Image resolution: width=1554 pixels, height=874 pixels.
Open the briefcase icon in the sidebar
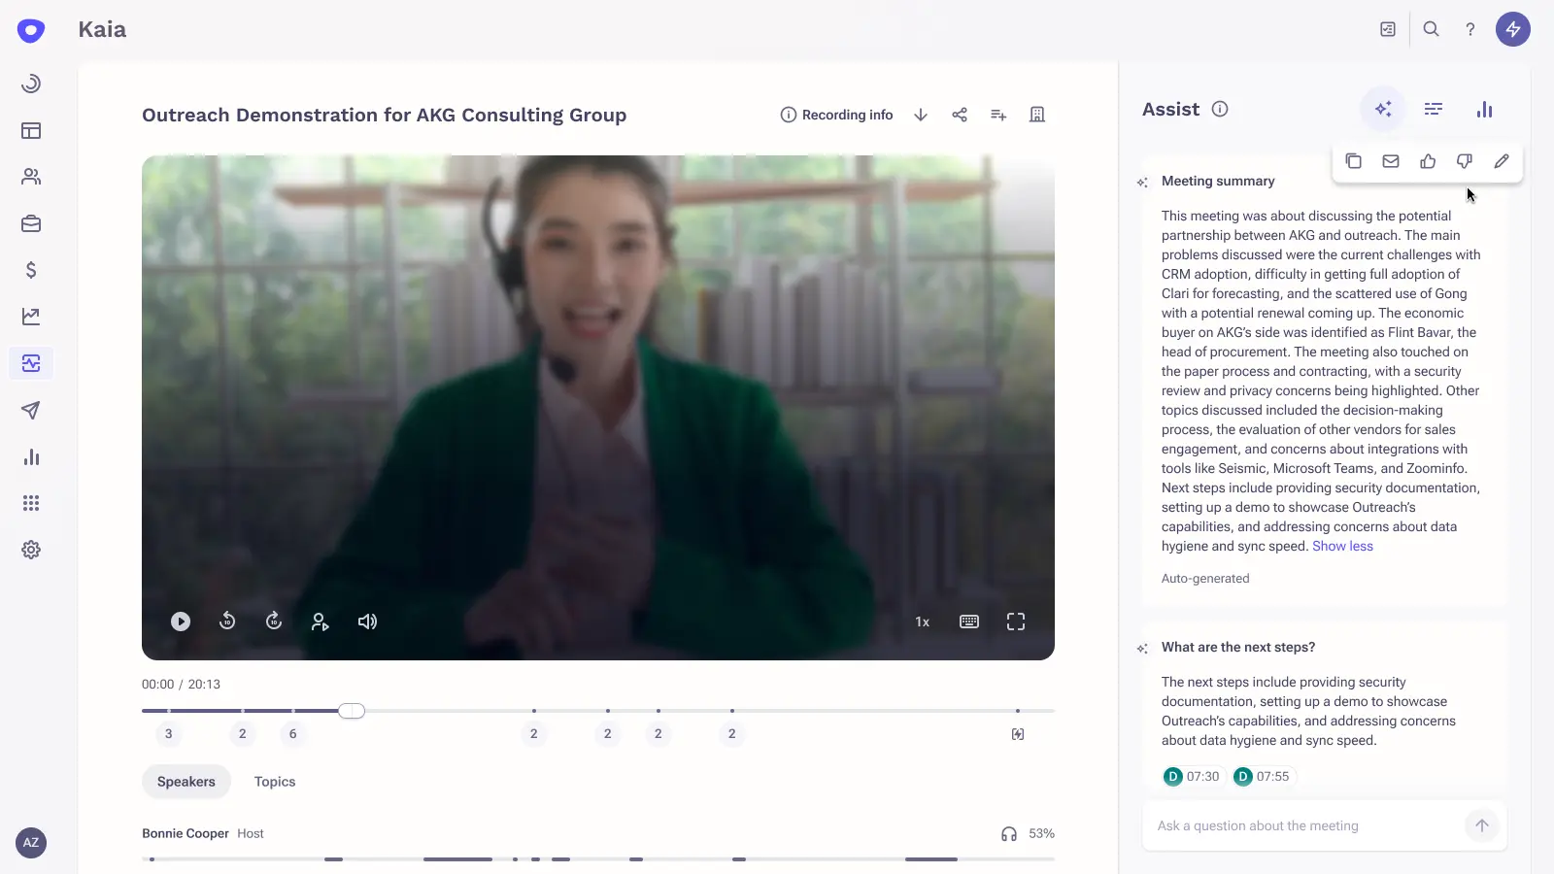[31, 223]
